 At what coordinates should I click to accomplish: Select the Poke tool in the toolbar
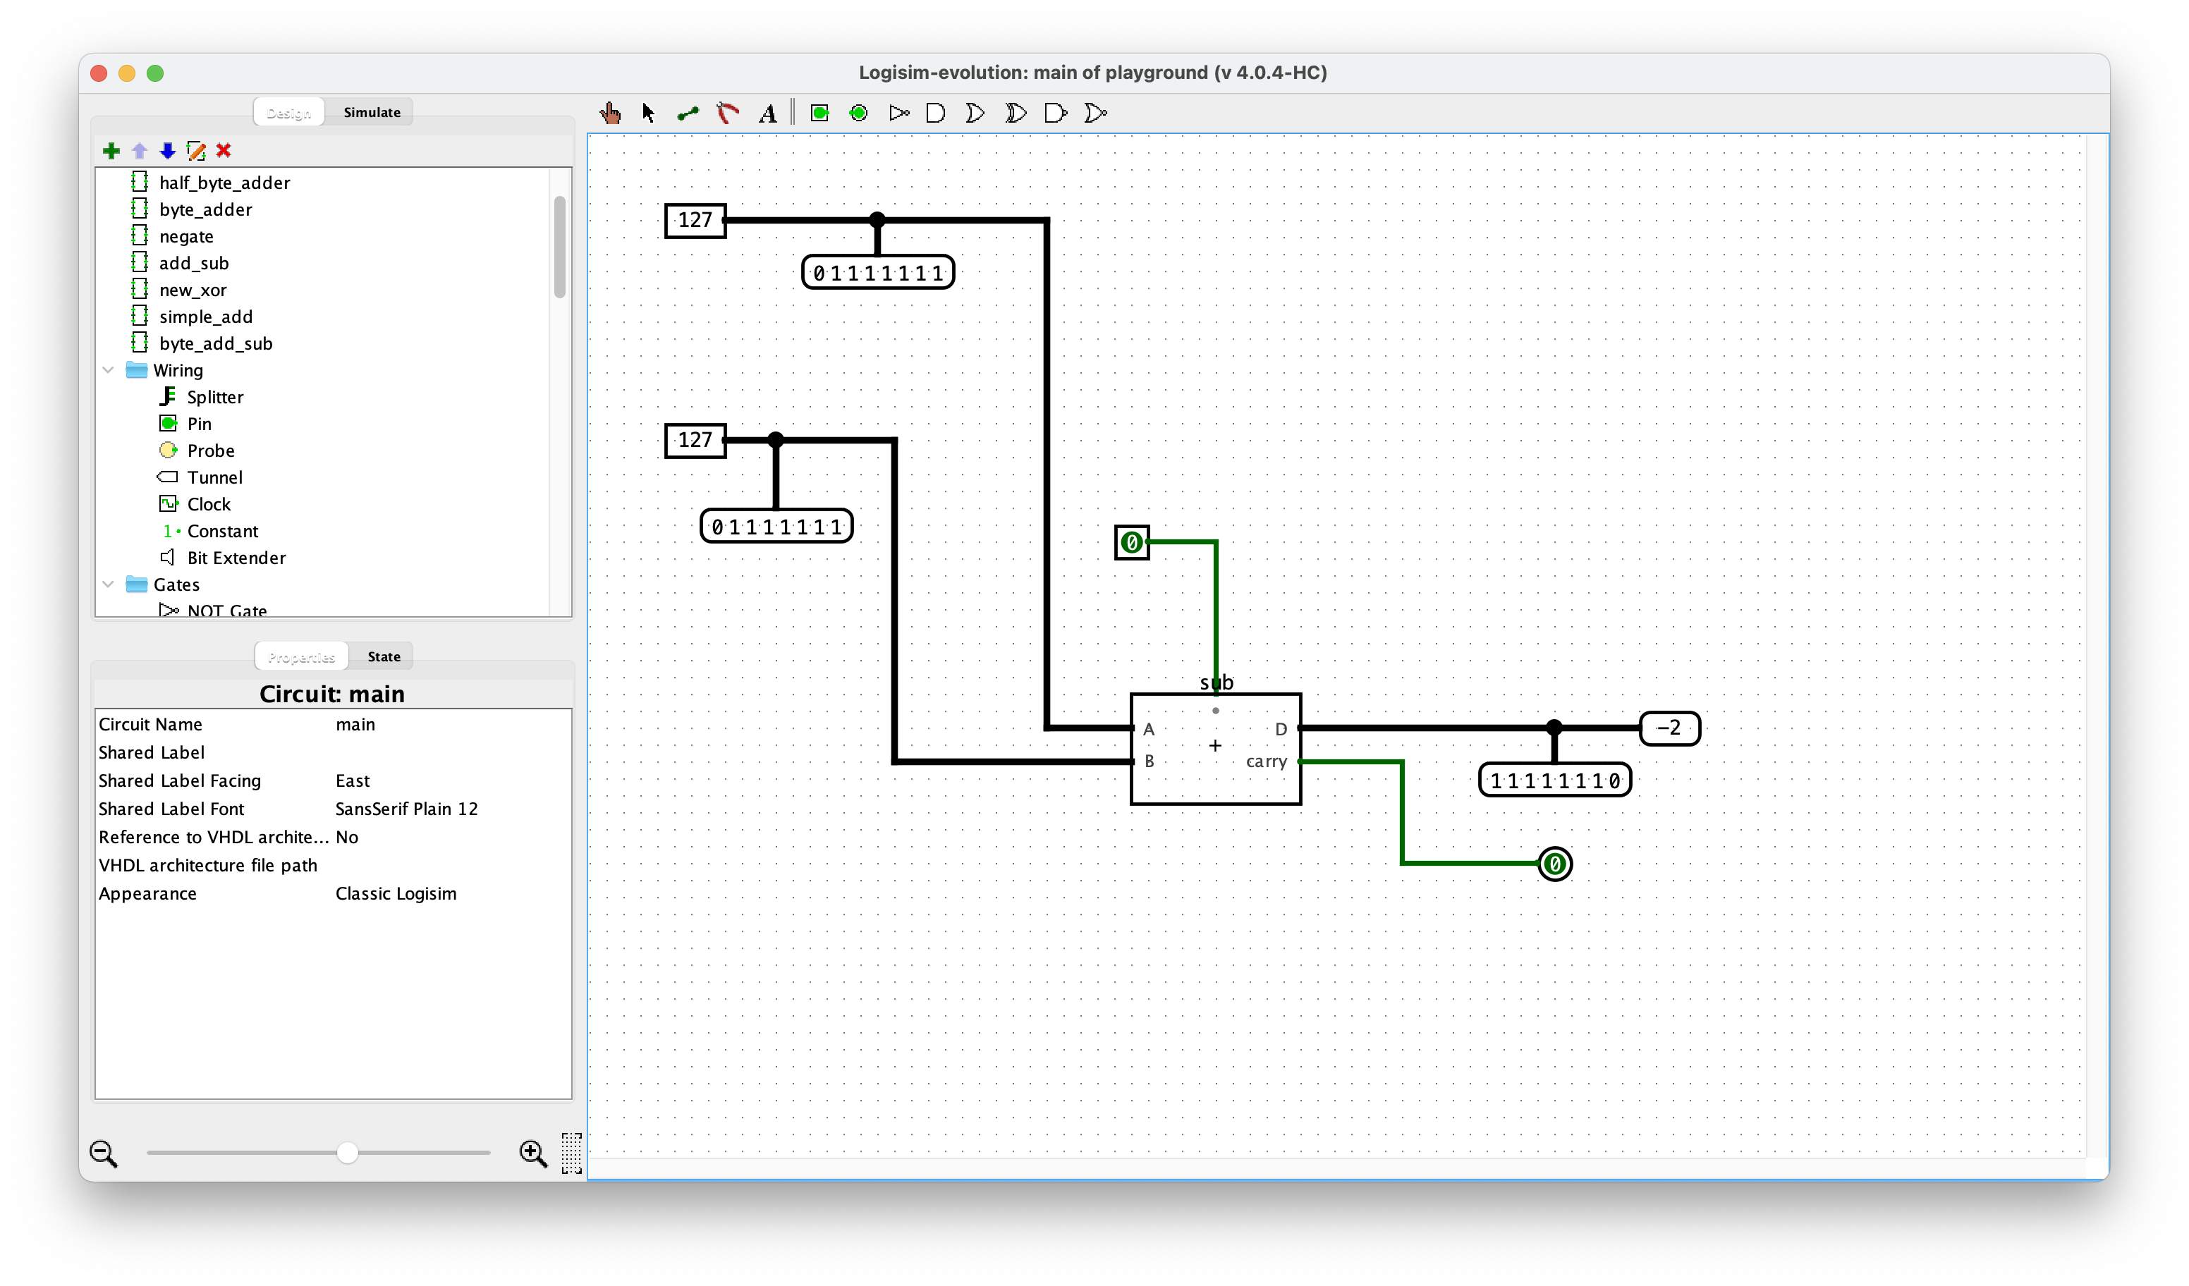(611, 113)
